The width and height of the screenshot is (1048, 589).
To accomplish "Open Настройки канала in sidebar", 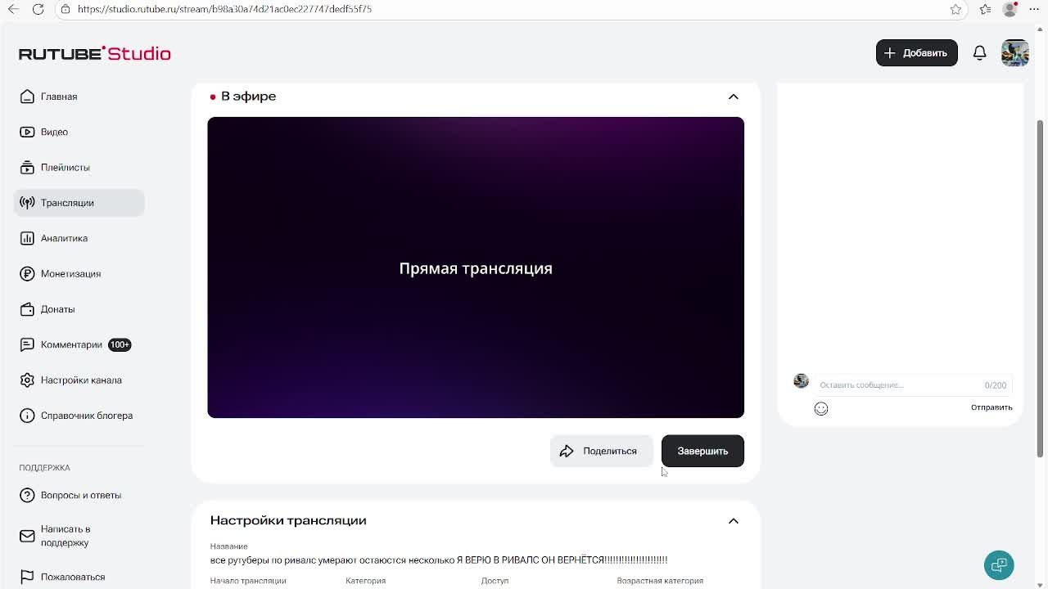I will pyautogui.click(x=79, y=380).
